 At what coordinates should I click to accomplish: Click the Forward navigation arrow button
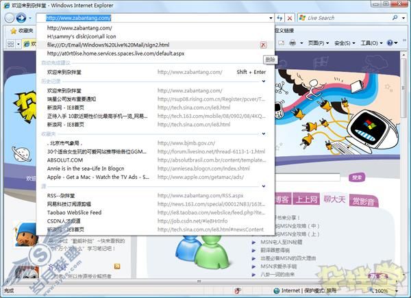(21, 18)
